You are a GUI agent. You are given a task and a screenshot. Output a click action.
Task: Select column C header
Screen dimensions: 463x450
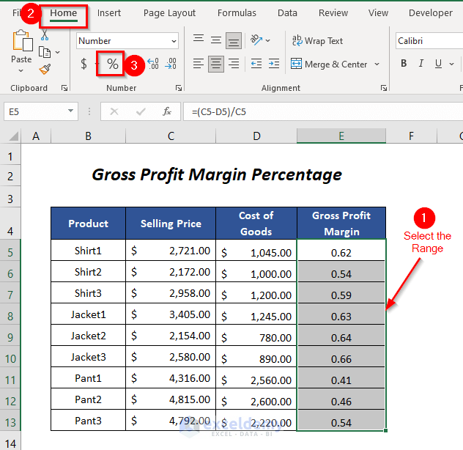point(171,136)
